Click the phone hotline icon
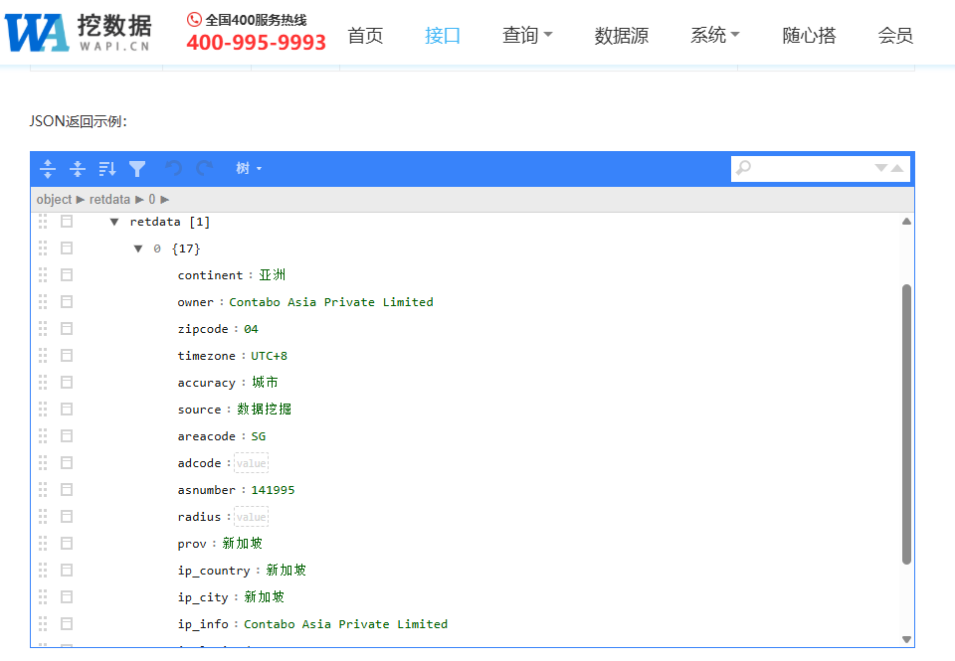 pyautogui.click(x=194, y=20)
